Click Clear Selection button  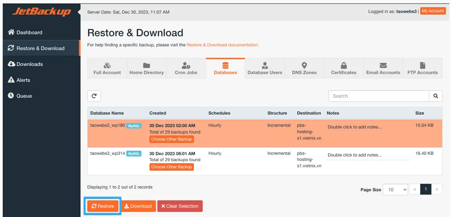click(180, 206)
